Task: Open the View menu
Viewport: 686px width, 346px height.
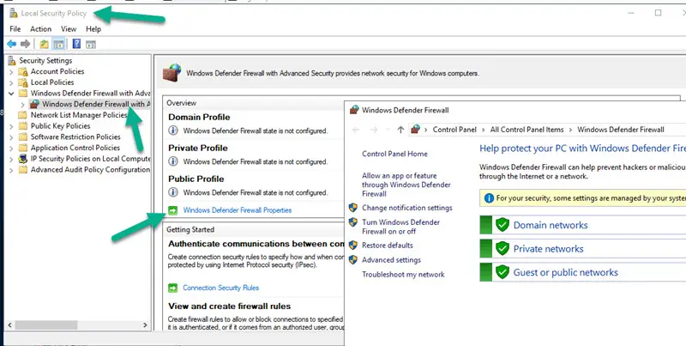Action: point(69,29)
